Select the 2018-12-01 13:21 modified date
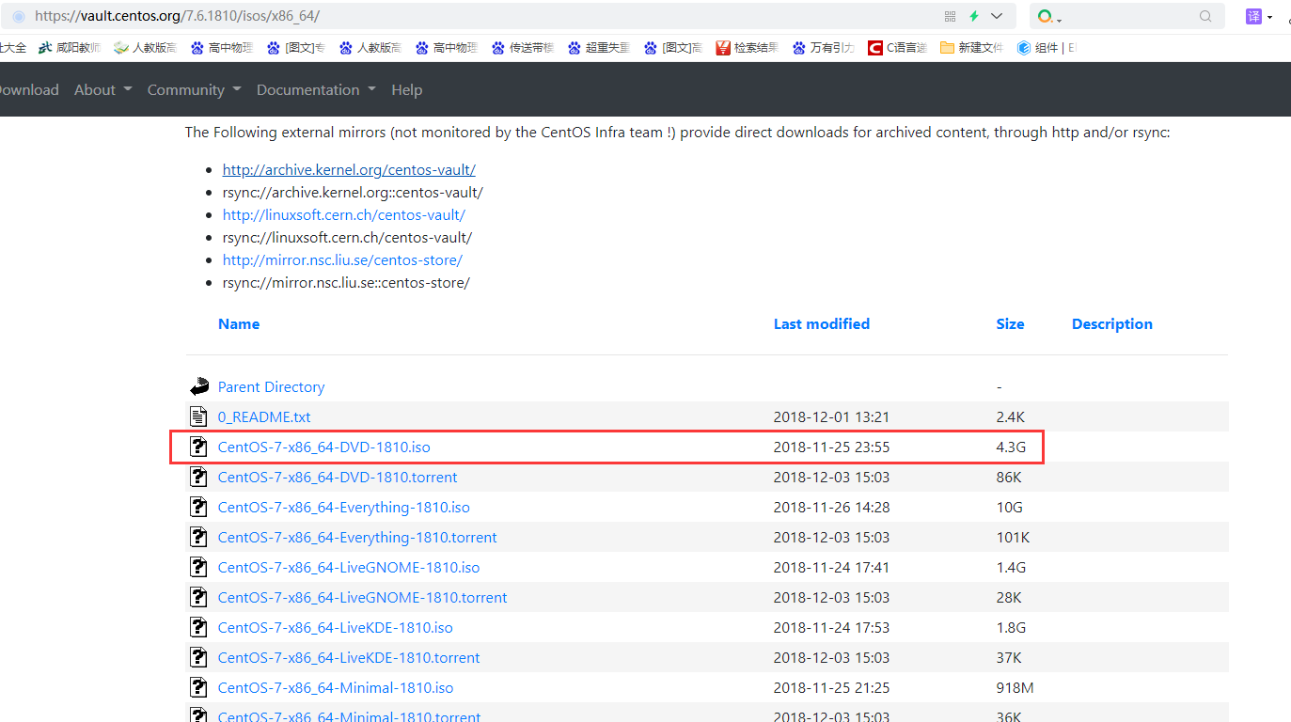This screenshot has height=722, width=1291. [831, 417]
